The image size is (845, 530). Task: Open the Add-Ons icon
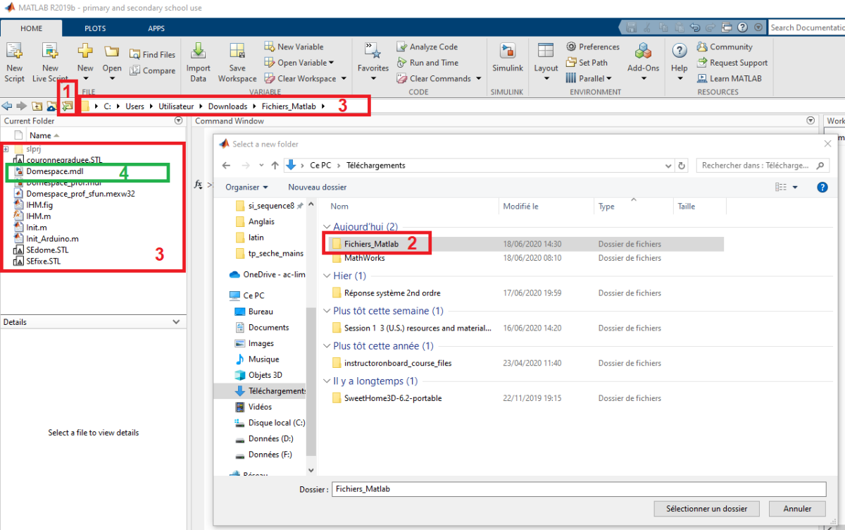(643, 53)
